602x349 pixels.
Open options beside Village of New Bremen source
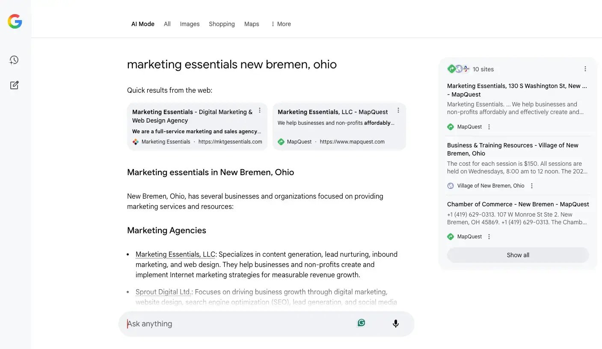pyautogui.click(x=532, y=186)
